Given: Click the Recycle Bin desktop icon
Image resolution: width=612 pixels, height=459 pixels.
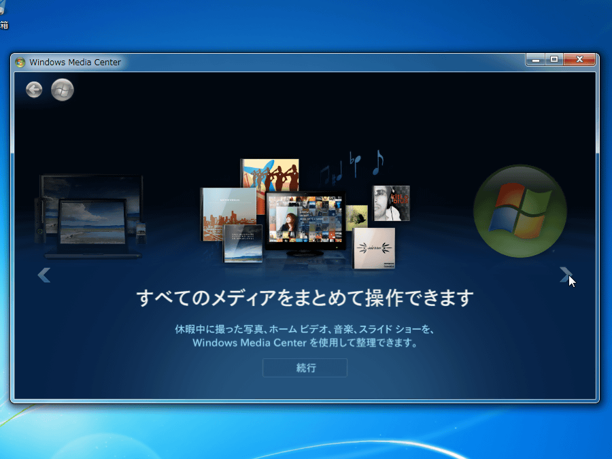Looking at the screenshot, I should [x=3, y=16].
